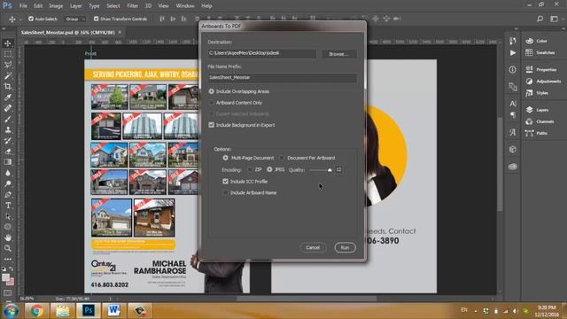Open the Layer menu
Image resolution: width=567 pixels, height=319 pixels.
click(x=76, y=6)
